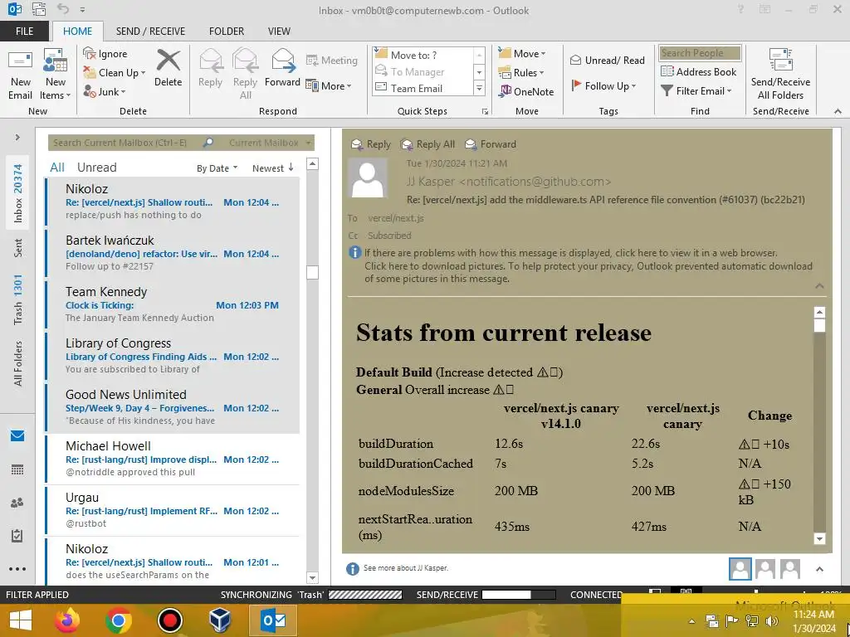Open the Clean Up dropdown
This screenshot has height=637, width=850.
click(x=115, y=73)
